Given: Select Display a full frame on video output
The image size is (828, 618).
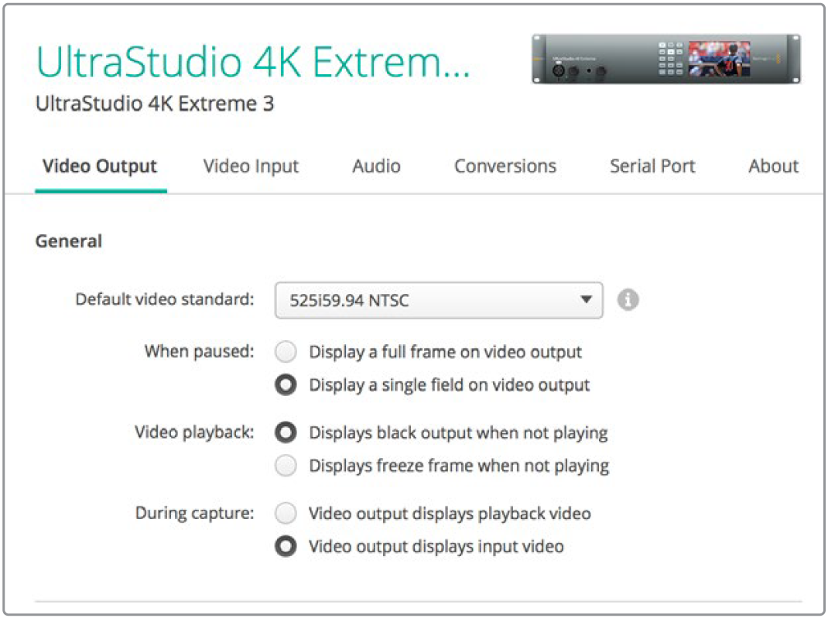Looking at the screenshot, I should pyautogui.click(x=286, y=353).
